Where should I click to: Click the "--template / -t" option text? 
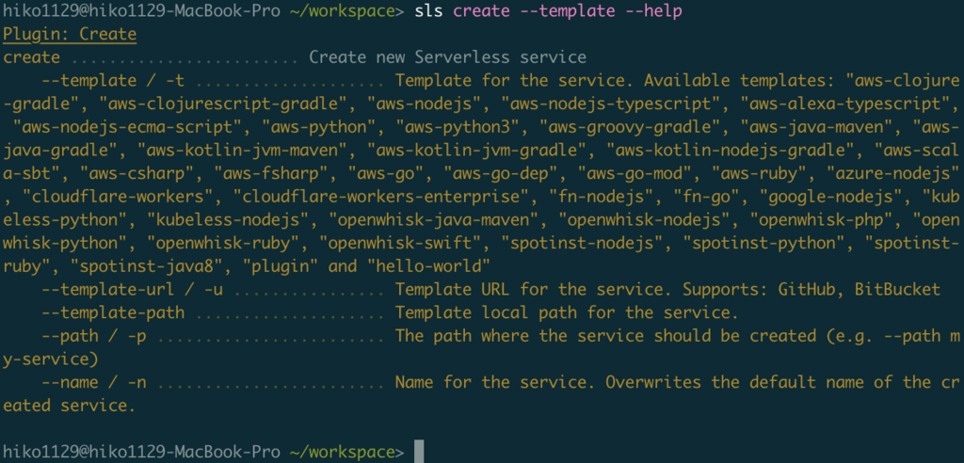click(x=113, y=81)
